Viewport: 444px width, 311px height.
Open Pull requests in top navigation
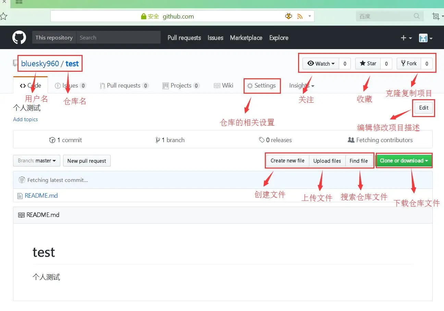(x=184, y=38)
